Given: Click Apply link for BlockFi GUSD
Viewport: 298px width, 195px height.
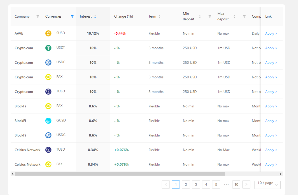Looking at the screenshot, I should coord(271,121).
